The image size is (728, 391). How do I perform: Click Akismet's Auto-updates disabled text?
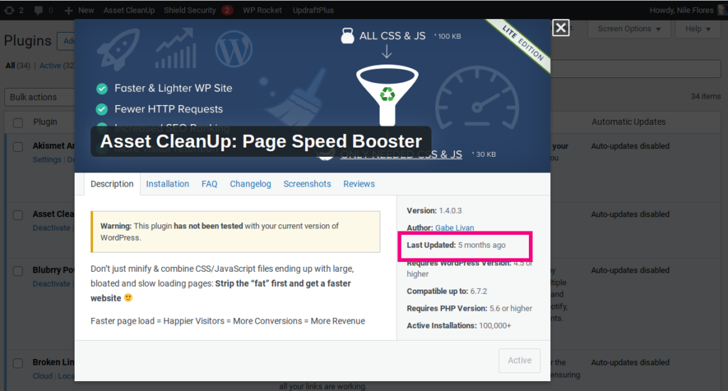point(630,146)
